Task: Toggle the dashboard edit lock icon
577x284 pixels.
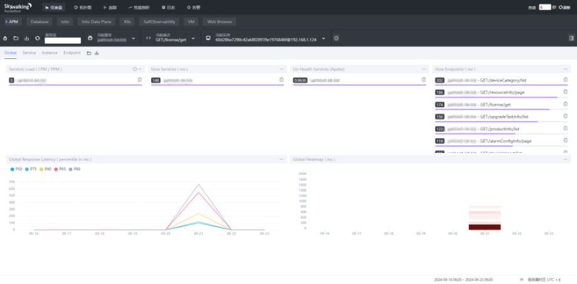Action: click(5, 38)
